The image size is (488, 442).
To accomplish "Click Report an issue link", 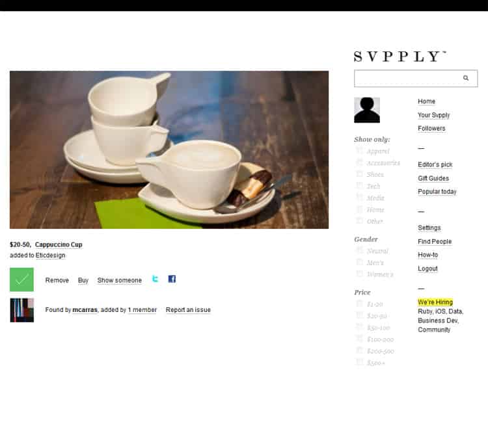I will point(188,310).
